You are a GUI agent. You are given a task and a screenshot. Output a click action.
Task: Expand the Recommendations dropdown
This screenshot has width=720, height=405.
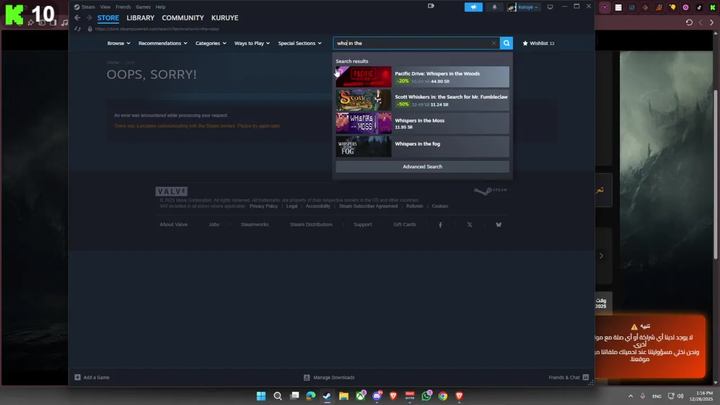(163, 43)
